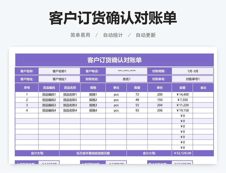Select quantity cell 55
The height and width of the screenshot is (173, 226).
(x=137, y=105)
